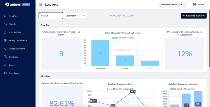
Task: Open the CNOOC client dropdown
Action: 51,16
